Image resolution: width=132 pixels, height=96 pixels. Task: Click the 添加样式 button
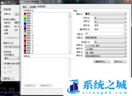click(x=30, y=85)
